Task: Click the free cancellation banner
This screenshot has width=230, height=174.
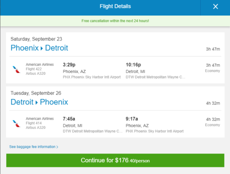Action: tap(115, 21)
